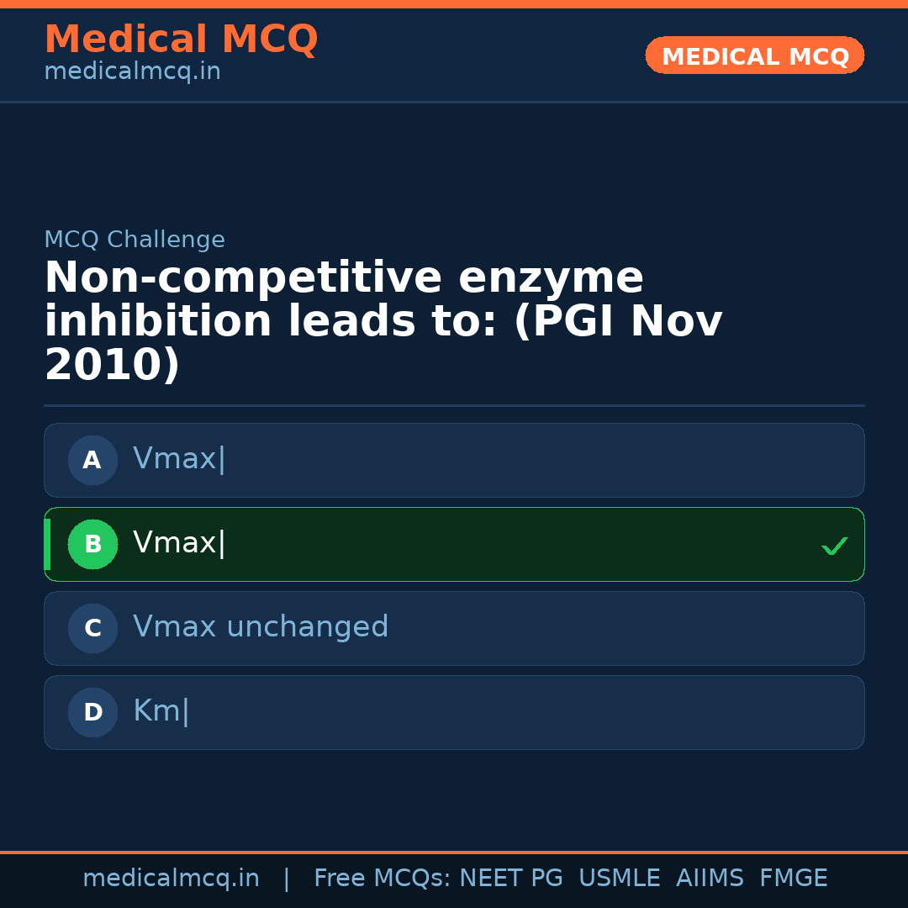Click "USMLE" in the footer
The height and width of the screenshot is (908, 908).
coord(619,879)
